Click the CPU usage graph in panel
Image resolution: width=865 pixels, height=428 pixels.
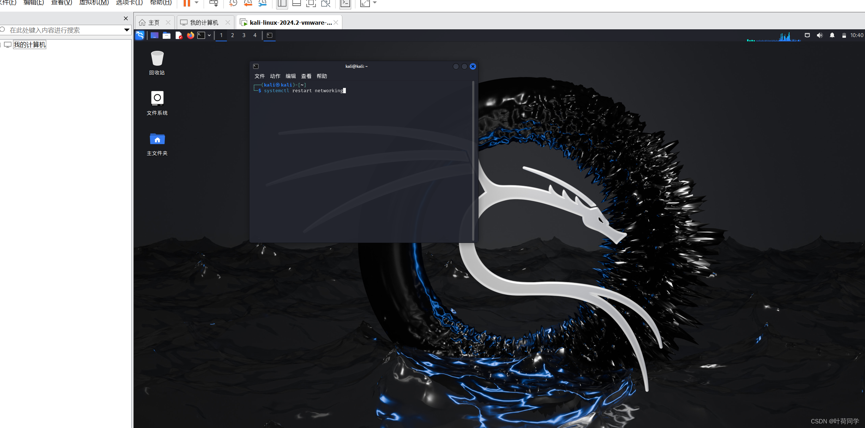(774, 36)
